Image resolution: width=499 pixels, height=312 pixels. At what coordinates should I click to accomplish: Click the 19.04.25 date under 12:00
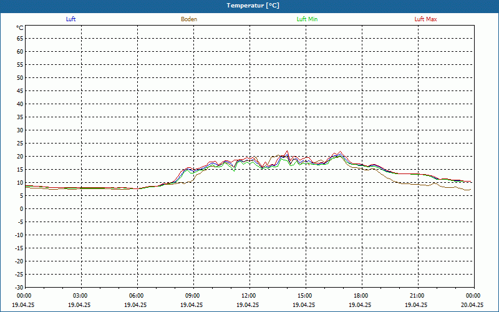[x=248, y=305]
